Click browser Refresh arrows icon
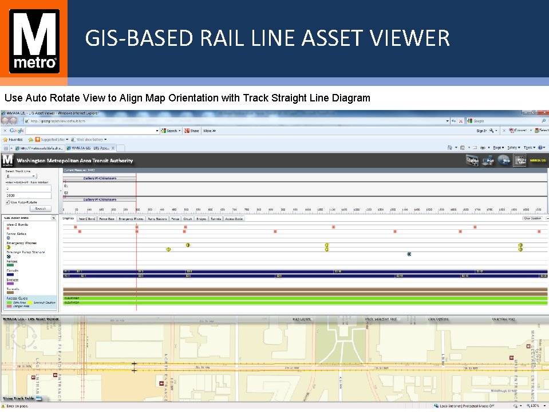This screenshot has width=549, height=412. click(454, 121)
